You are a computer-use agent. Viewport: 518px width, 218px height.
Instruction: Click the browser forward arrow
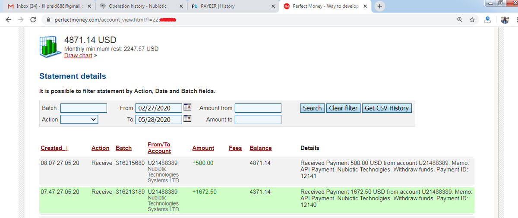21,20
